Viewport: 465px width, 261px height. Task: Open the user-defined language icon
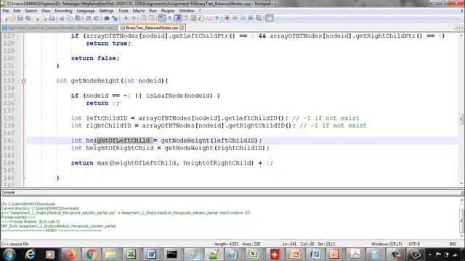(x=185, y=18)
